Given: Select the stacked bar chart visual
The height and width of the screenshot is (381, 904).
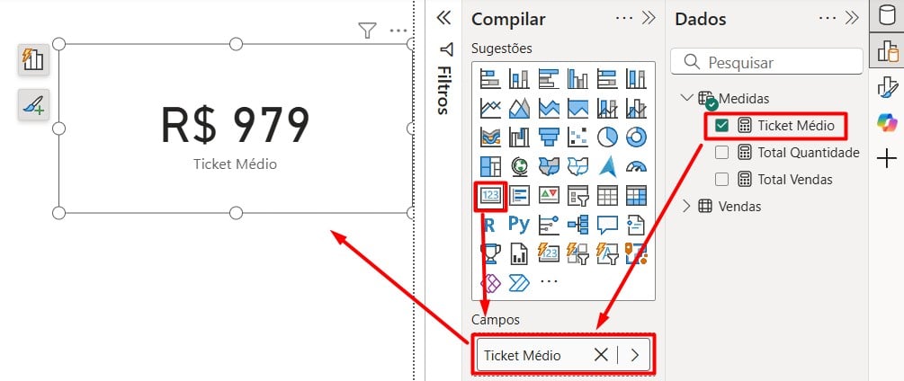Looking at the screenshot, I should (x=490, y=79).
